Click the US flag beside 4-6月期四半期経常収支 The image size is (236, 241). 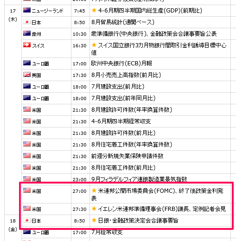pos(27,121)
